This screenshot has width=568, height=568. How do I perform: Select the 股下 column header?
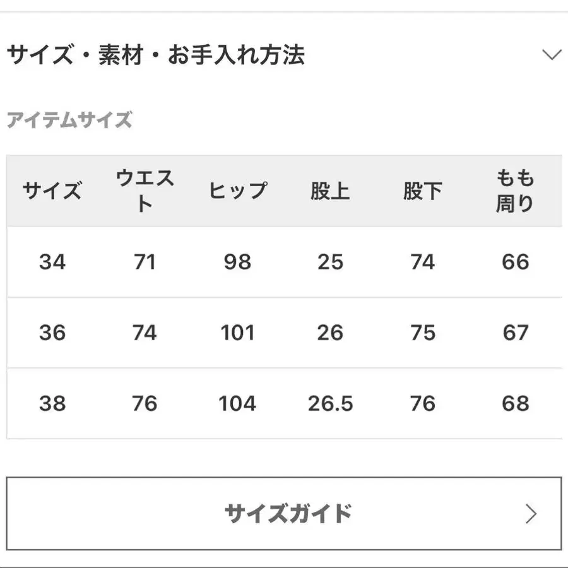point(423,189)
